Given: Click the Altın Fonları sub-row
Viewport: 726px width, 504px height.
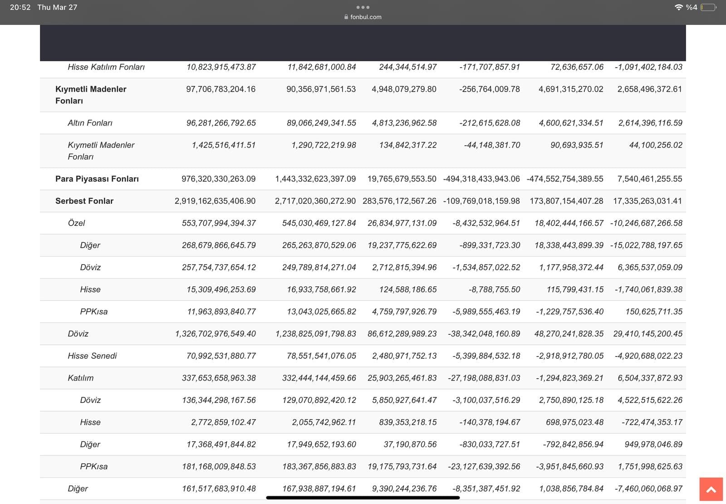Looking at the screenshot, I should click(x=90, y=123).
